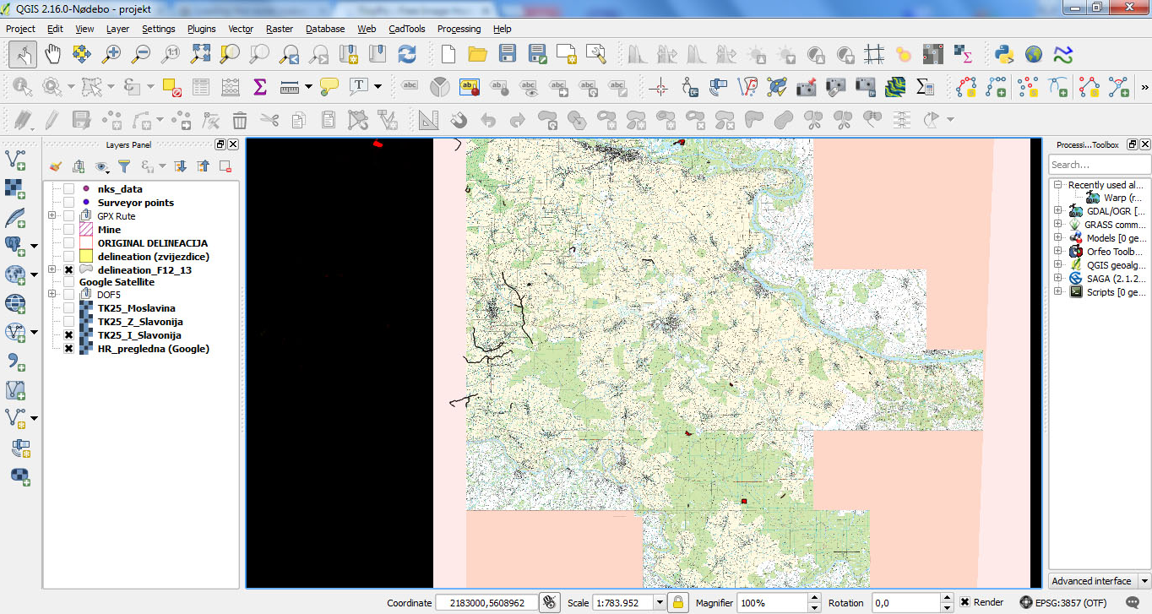This screenshot has width=1152, height=614.
Task: Expand the GPX Rute layer group
Action: (52, 216)
